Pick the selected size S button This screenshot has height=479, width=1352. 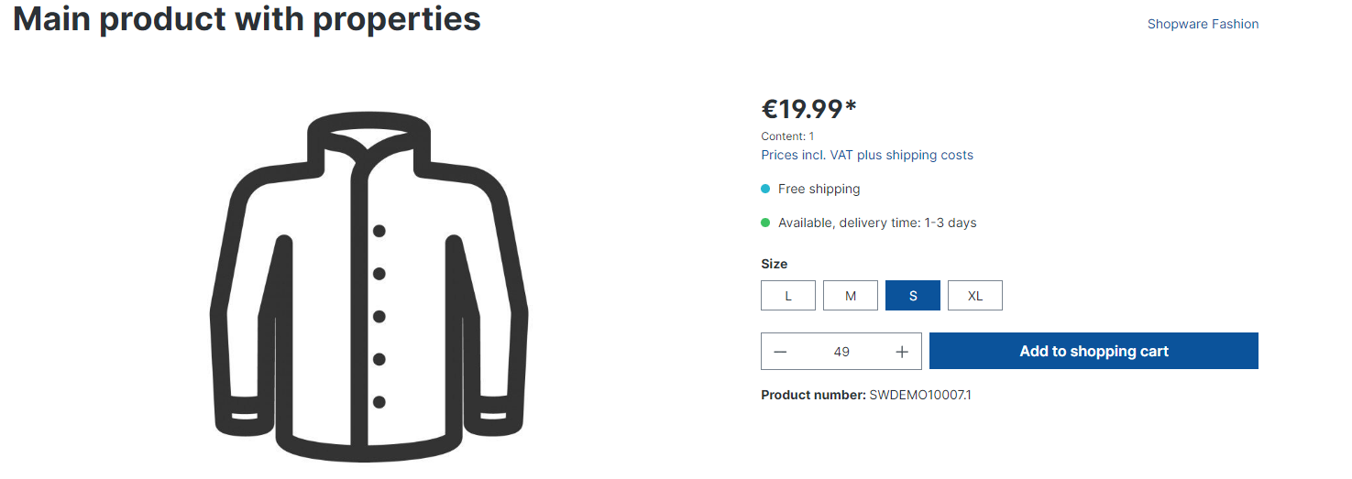pyautogui.click(x=913, y=296)
